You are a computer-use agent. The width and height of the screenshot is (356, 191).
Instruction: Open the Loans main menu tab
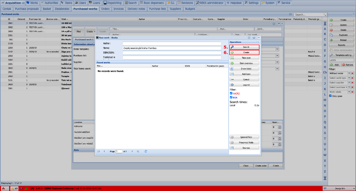click(x=95, y=3)
